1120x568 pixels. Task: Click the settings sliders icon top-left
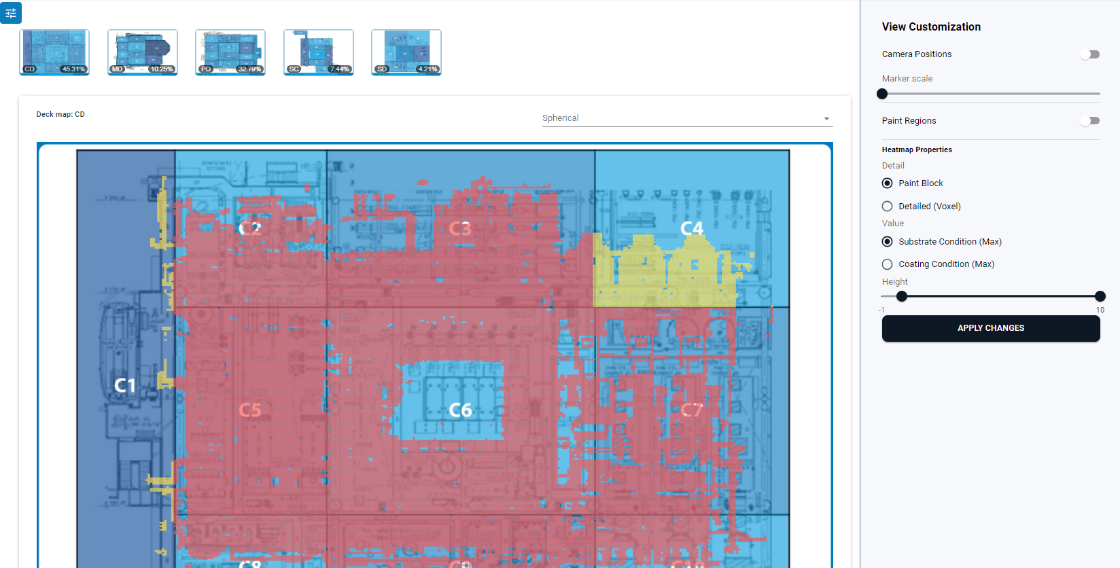(11, 13)
